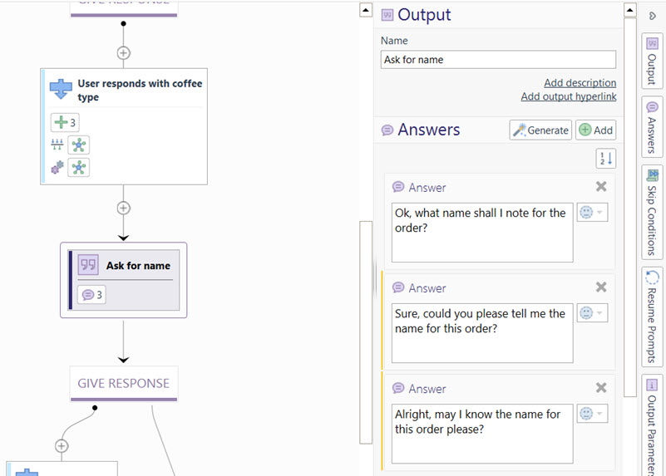Click the plus connector above the coffee type node
The height and width of the screenshot is (476, 666).
point(123,53)
